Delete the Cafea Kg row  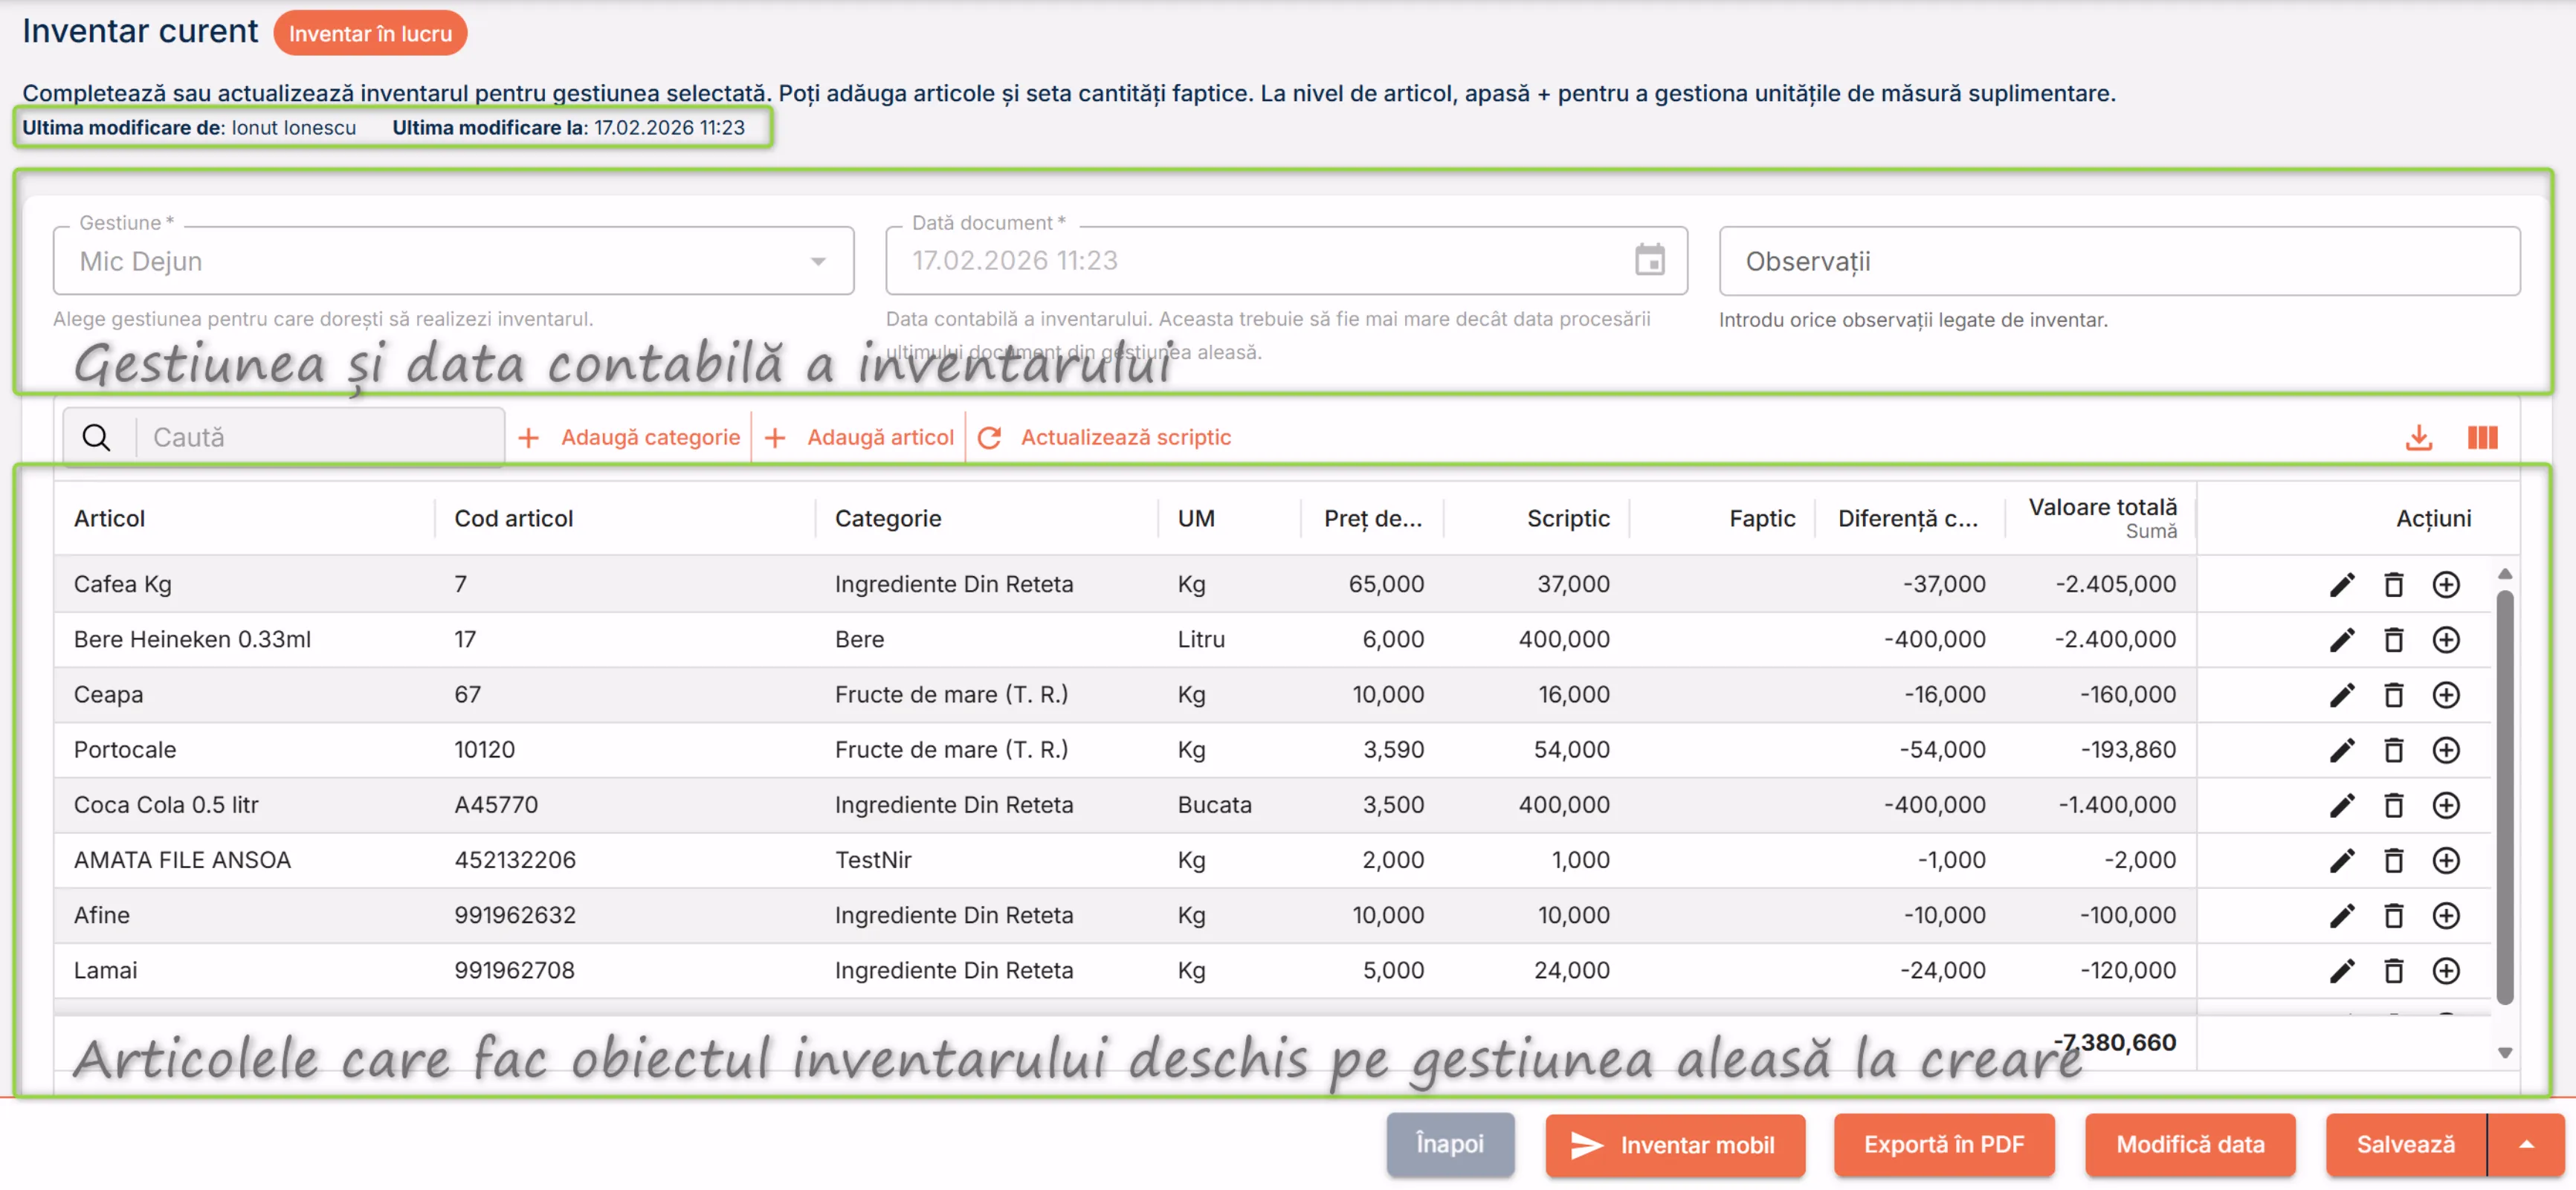pos(2393,584)
